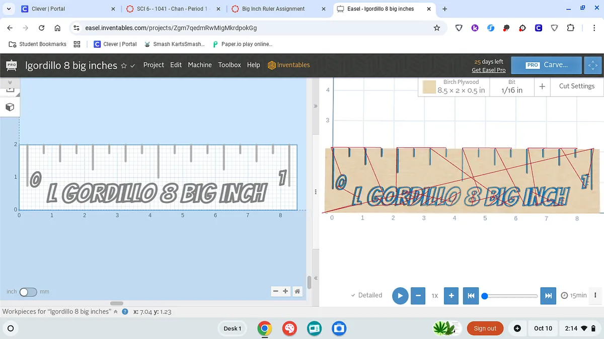Increase simulation playback speed
This screenshot has height=339, width=604.
451,296
